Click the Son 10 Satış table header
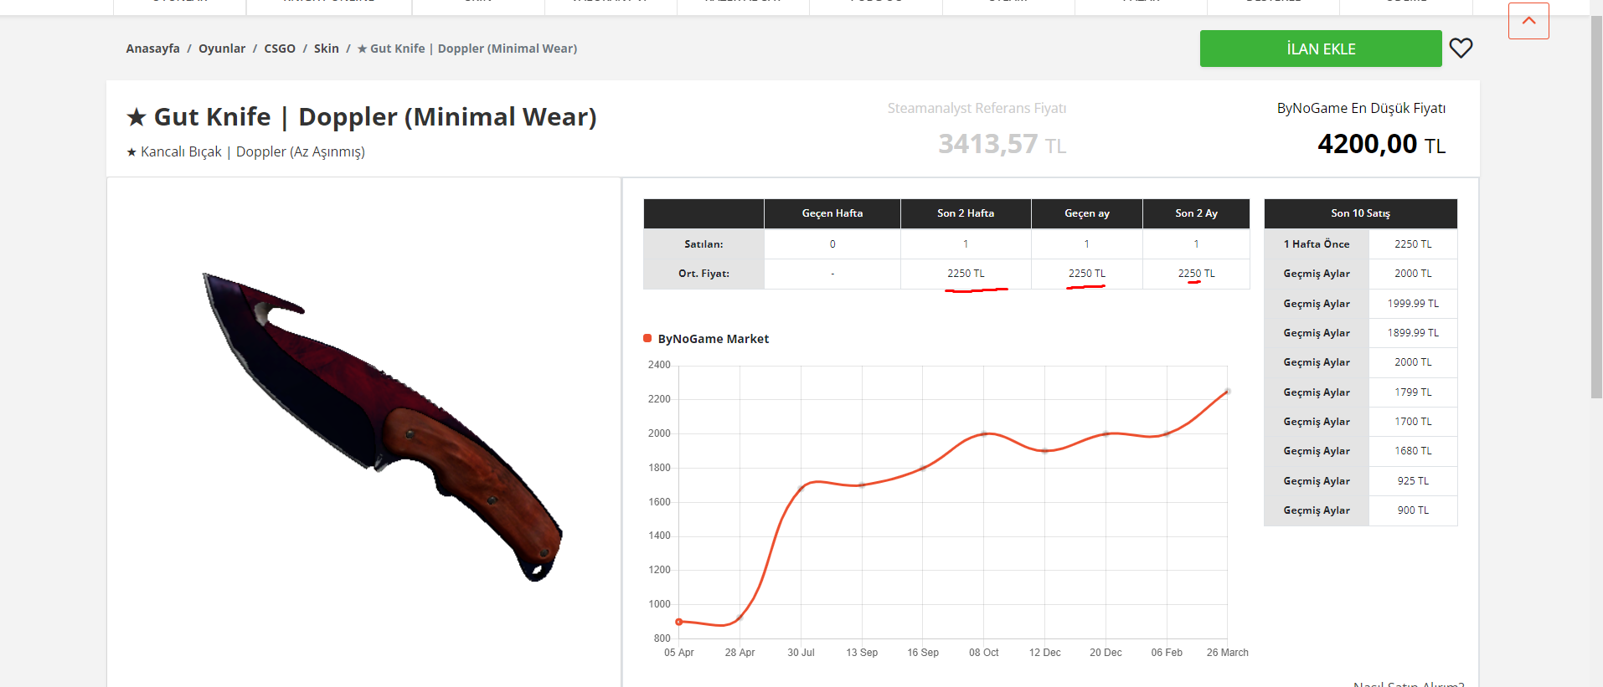1603x687 pixels. pos(1361,213)
